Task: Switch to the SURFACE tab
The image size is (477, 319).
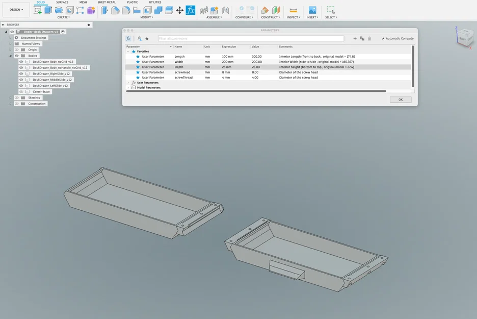Action: click(61, 2)
